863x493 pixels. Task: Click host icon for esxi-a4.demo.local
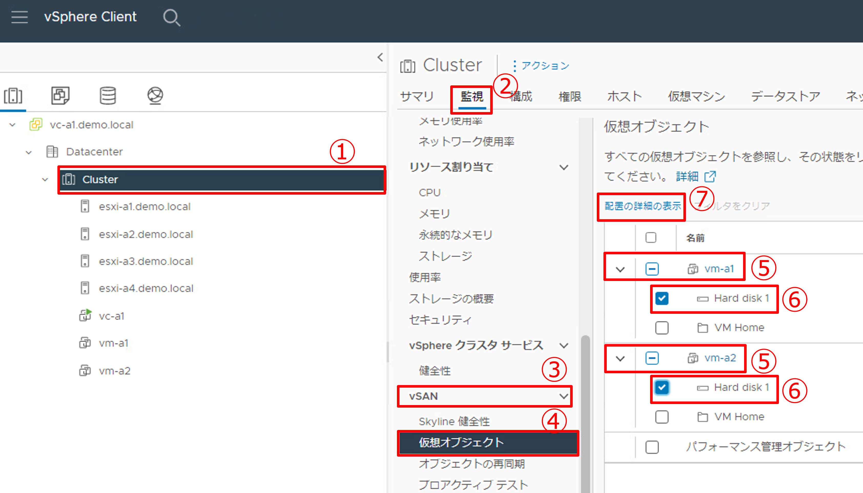coord(85,288)
